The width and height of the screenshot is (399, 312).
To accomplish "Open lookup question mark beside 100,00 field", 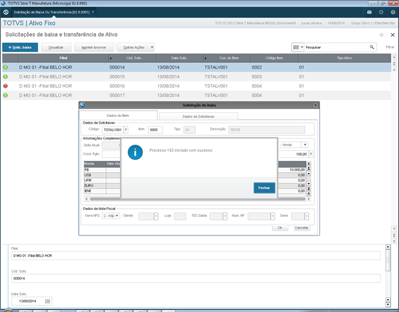I will pyautogui.click(x=311, y=154).
